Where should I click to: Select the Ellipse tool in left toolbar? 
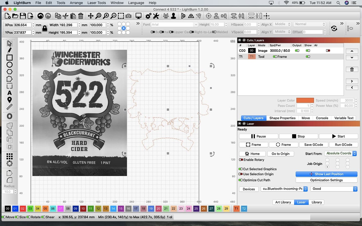pyautogui.click(x=9, y=64)
